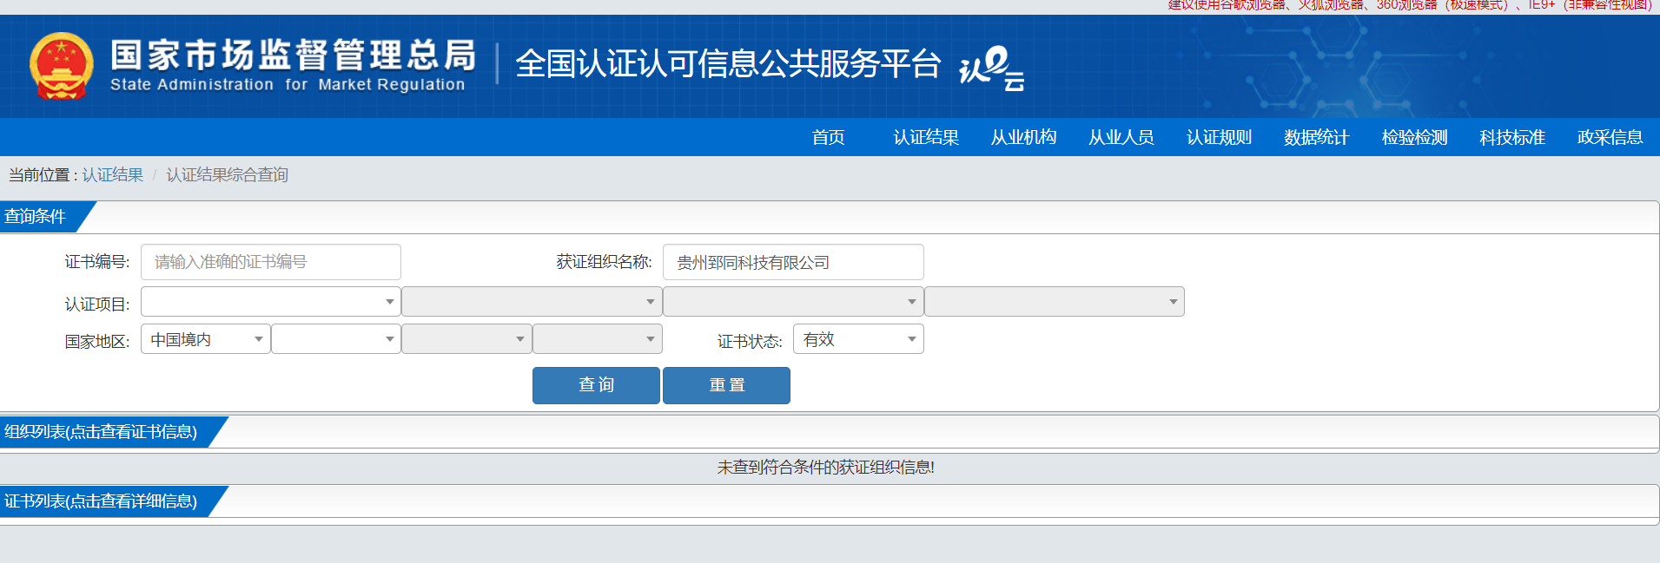Click the 认证项目 field label
Screen dimensions: 1660x563
[x=97, y=304]
